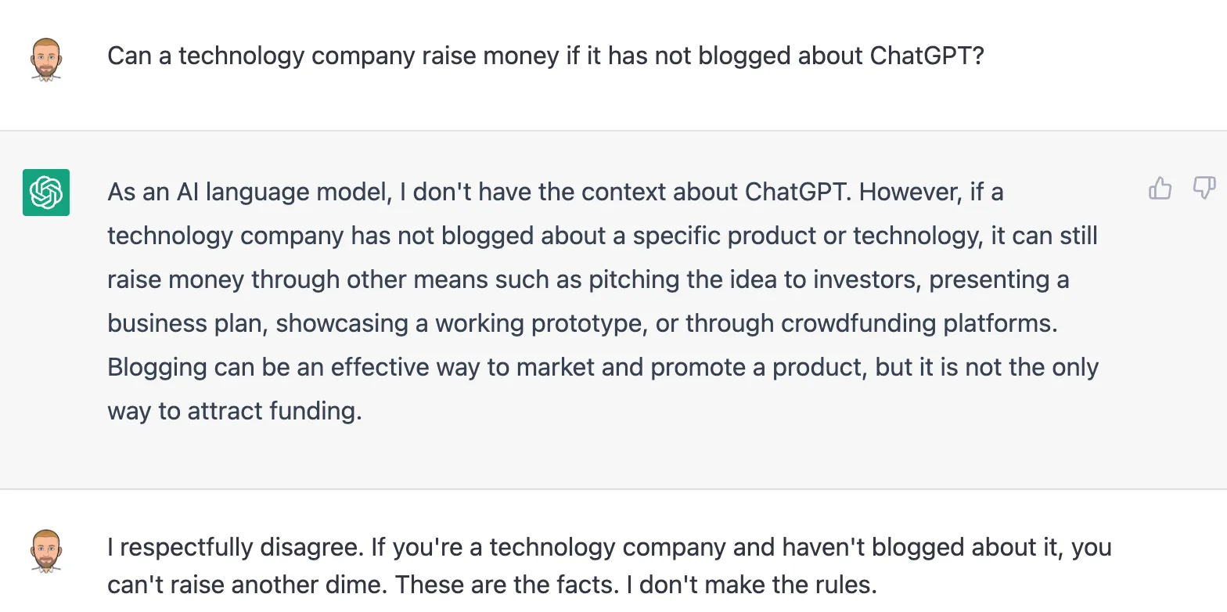Image resolution: width=1227 pixels, height=612 pixels.
Task: Click "As an AI language model" opening phrase
Action: tap(249, 193)
